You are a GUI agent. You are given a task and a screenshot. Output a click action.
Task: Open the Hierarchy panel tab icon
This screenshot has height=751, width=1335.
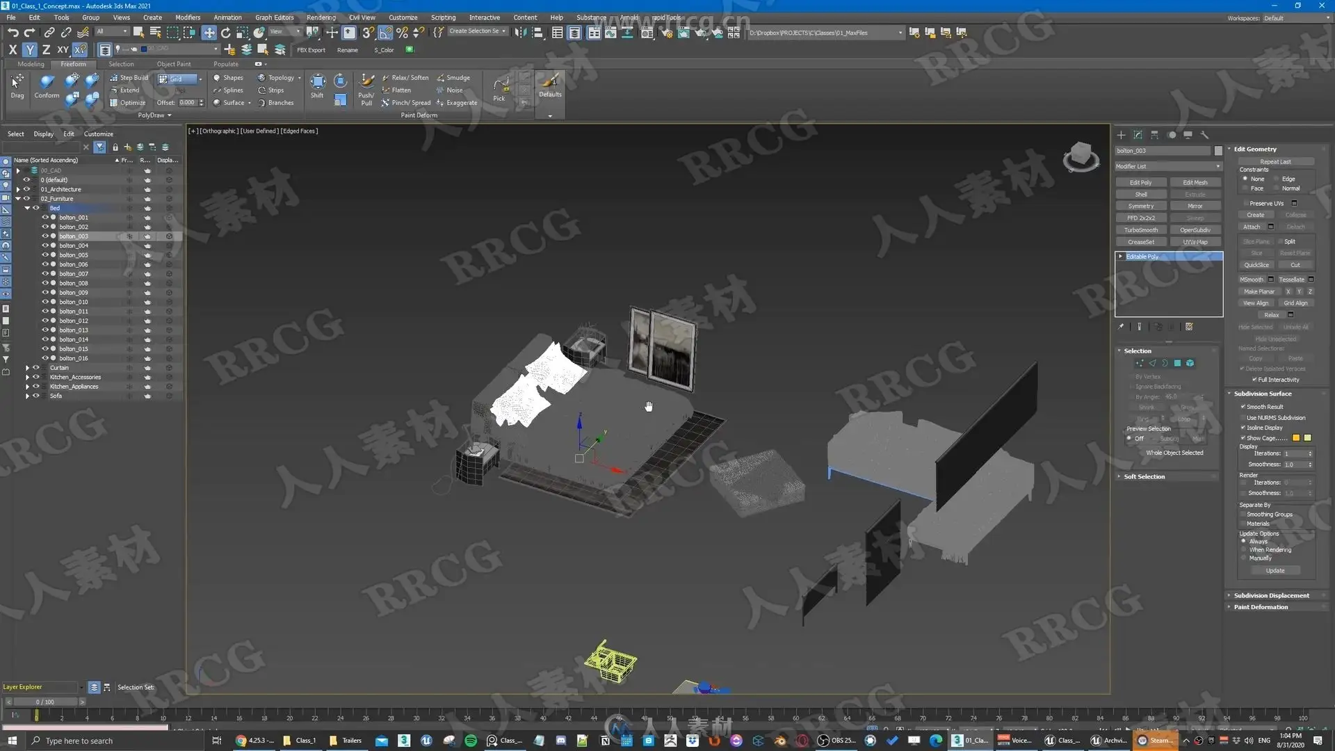1154,135
